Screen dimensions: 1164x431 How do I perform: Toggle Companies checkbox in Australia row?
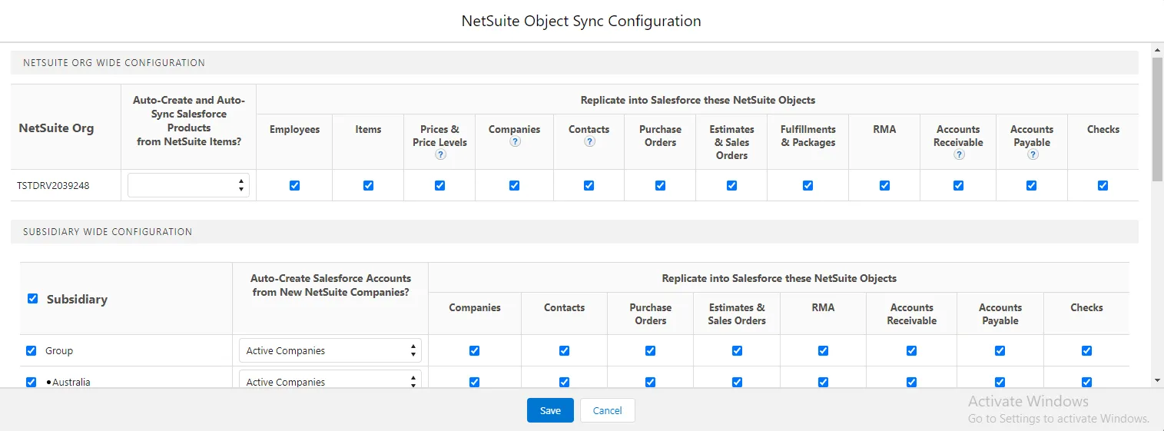click(474, 382)
